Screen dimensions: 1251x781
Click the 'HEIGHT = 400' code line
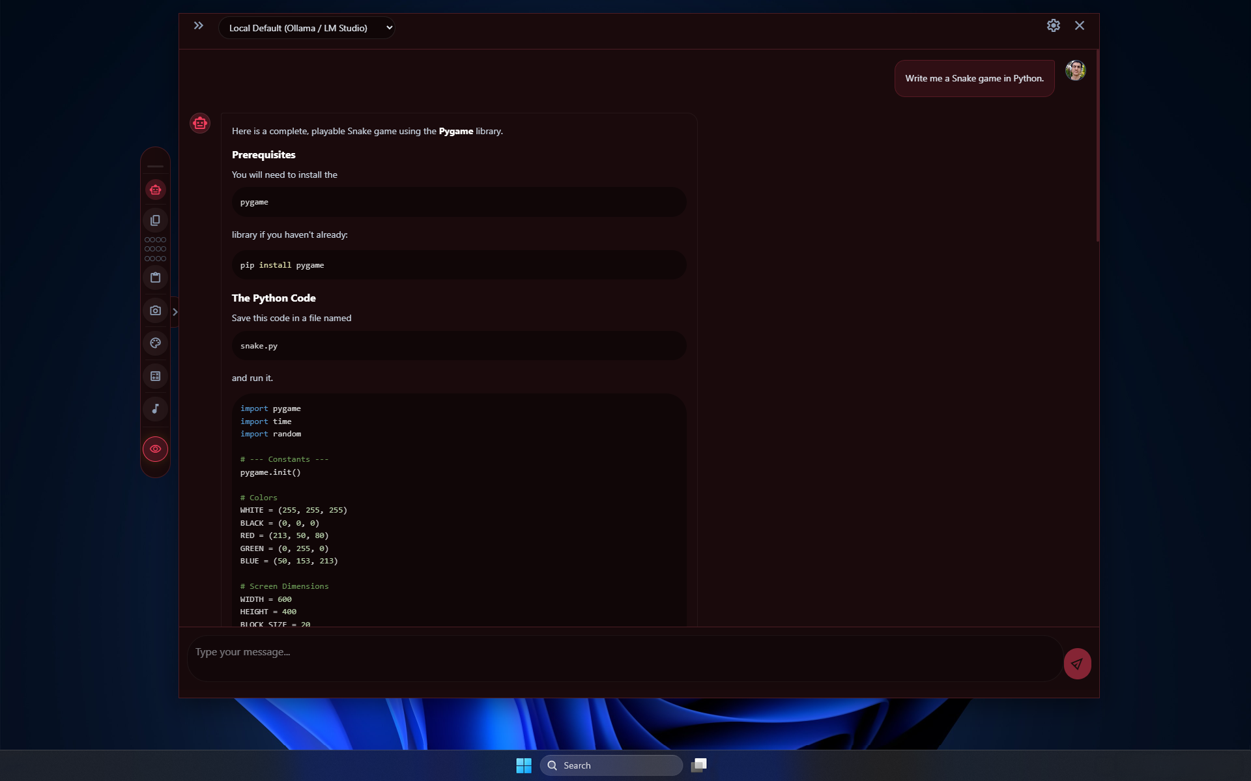tap(268, 612)
